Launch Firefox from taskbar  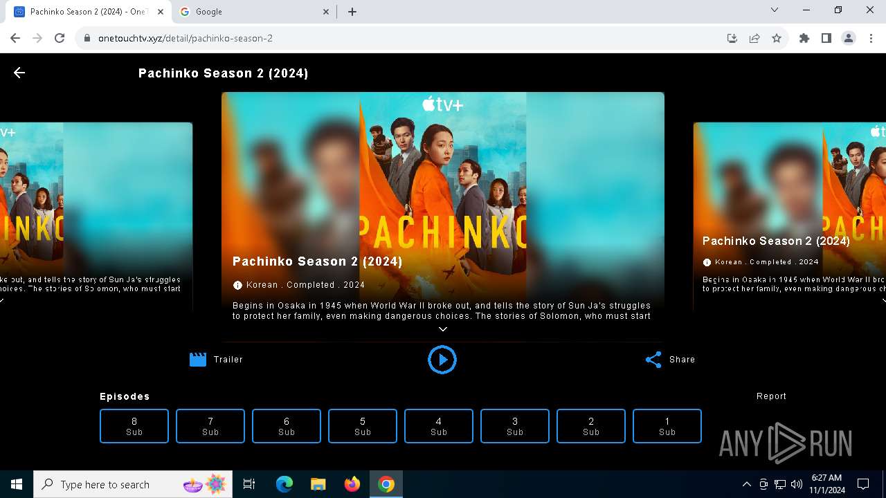(352, 484)
